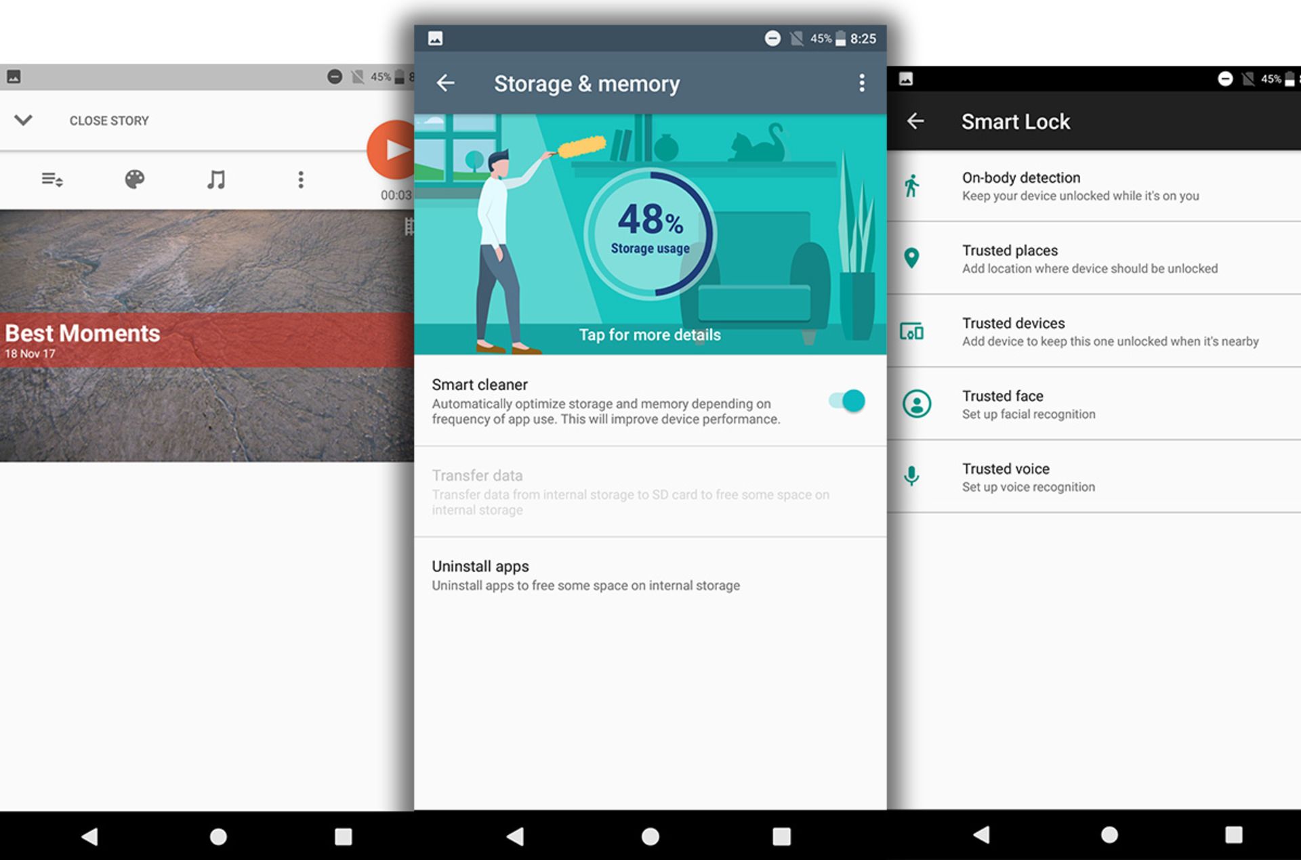This screenshot has width=1301, height=860.
Task: Tap the orange play button
Action: tap(392, 150)
